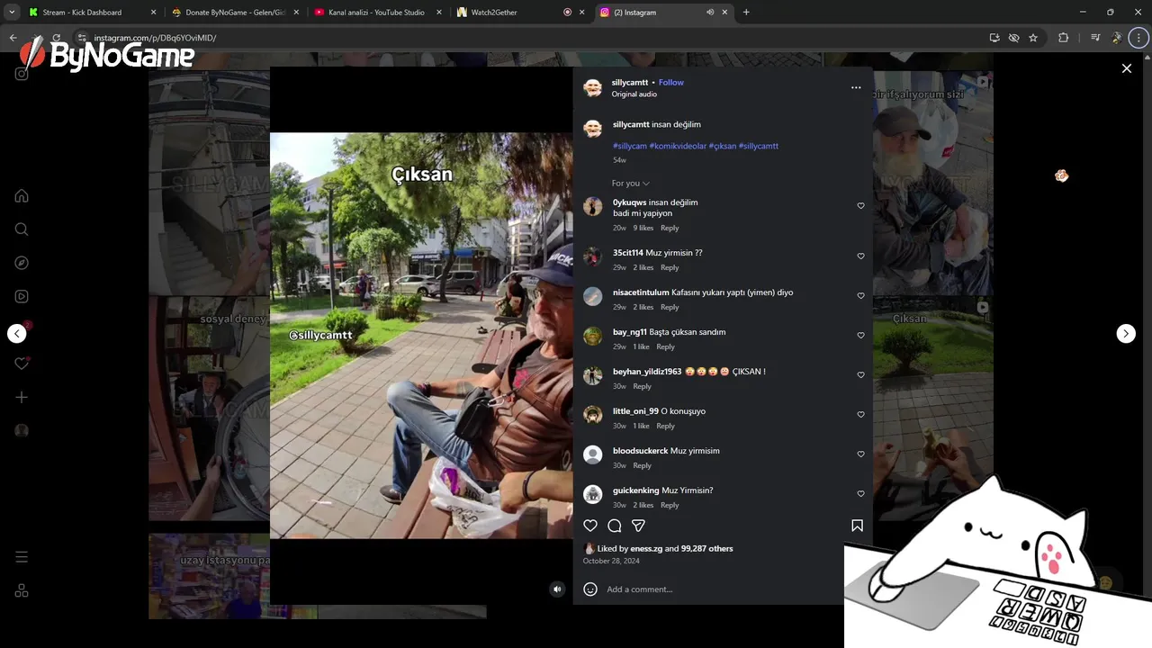The height and width of the screenshot is (648, 1152).
Task: Open Search in the Instagram sidebar
Action: (22, 229)
